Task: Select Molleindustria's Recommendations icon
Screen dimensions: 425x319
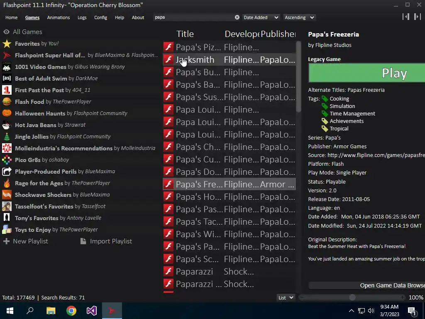Action: 7,148
